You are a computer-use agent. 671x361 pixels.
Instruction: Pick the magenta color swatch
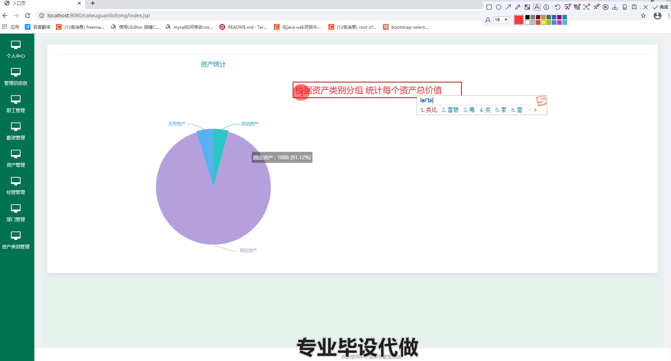559,23
